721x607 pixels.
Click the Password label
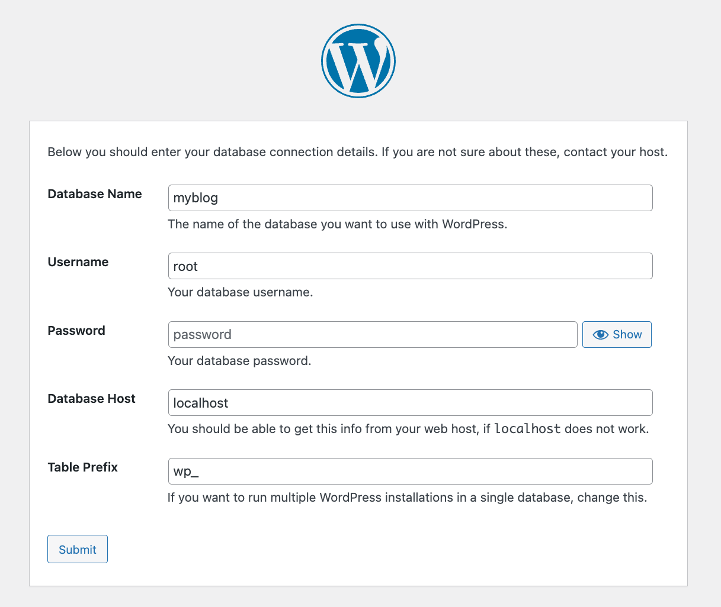[x=76, y=330]
